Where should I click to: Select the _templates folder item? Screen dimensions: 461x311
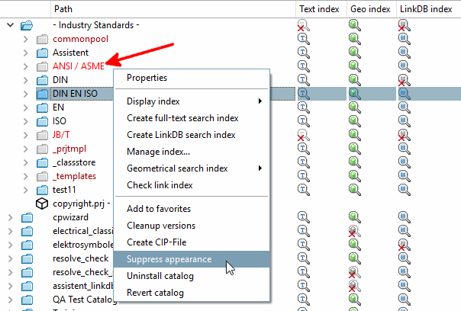coord(74,176)
